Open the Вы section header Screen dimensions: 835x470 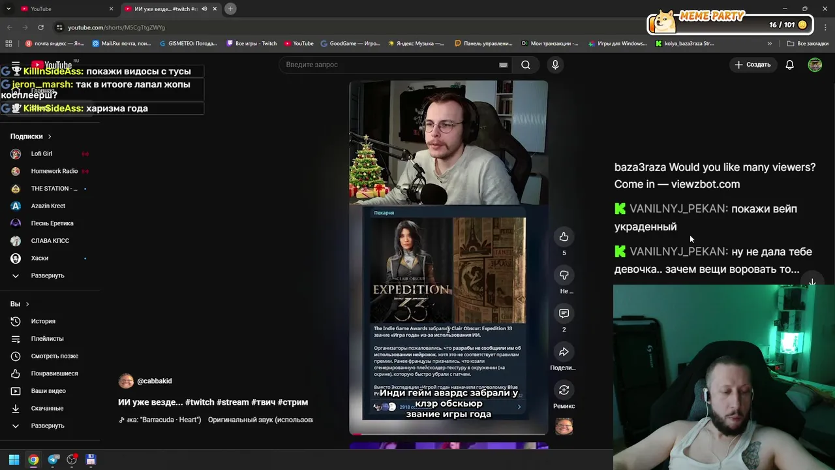(x=19, y=304)
